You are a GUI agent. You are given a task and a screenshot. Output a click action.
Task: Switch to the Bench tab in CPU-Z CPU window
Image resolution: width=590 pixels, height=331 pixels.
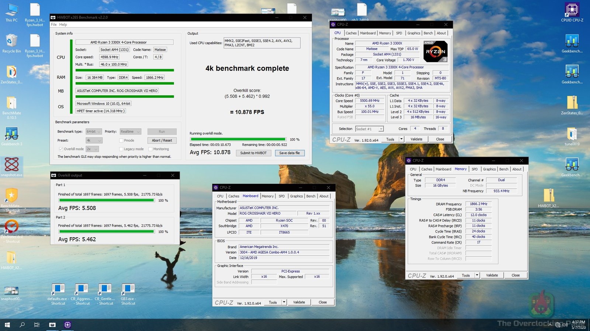tap(428, 33)
